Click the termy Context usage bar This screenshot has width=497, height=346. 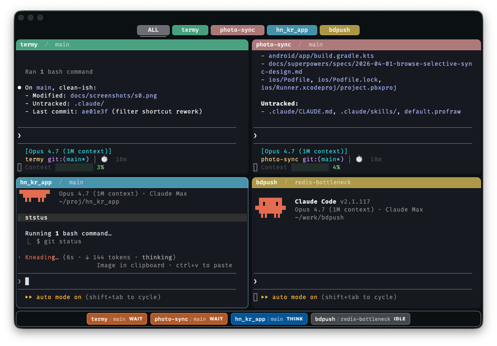[x=74, y=167]
